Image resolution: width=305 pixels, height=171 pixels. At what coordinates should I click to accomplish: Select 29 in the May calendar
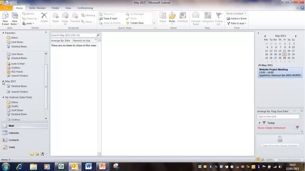(285, 58)
